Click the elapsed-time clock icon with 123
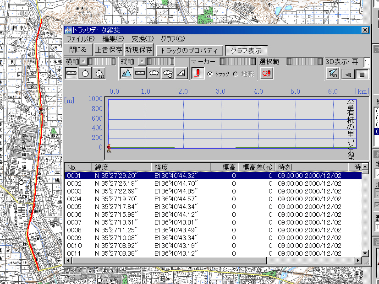 point(99,73)
